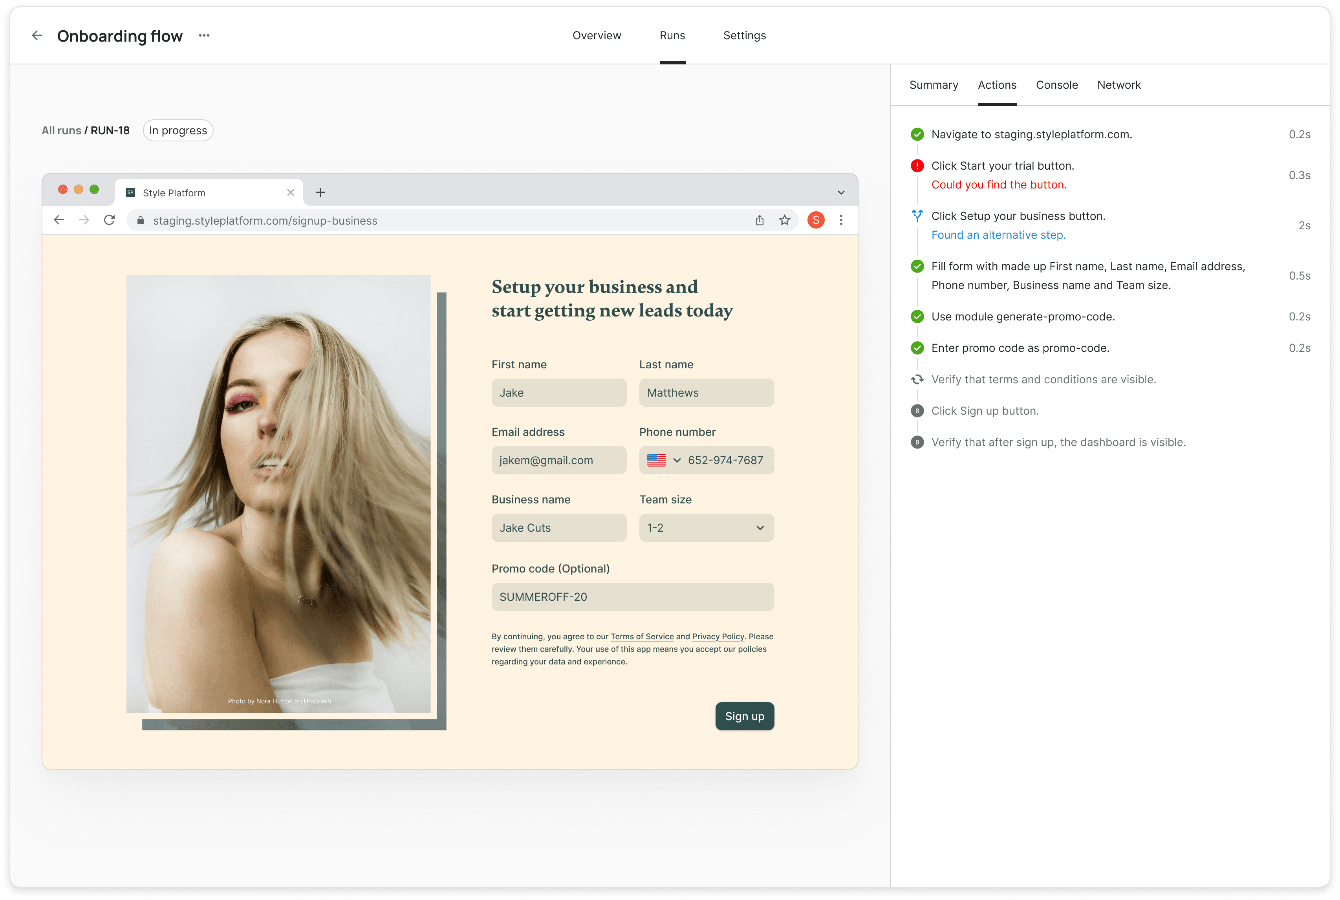This screenshot has width=1340, height=900.
Task: Click the share icon in the address bar
Action: [759, 220]
